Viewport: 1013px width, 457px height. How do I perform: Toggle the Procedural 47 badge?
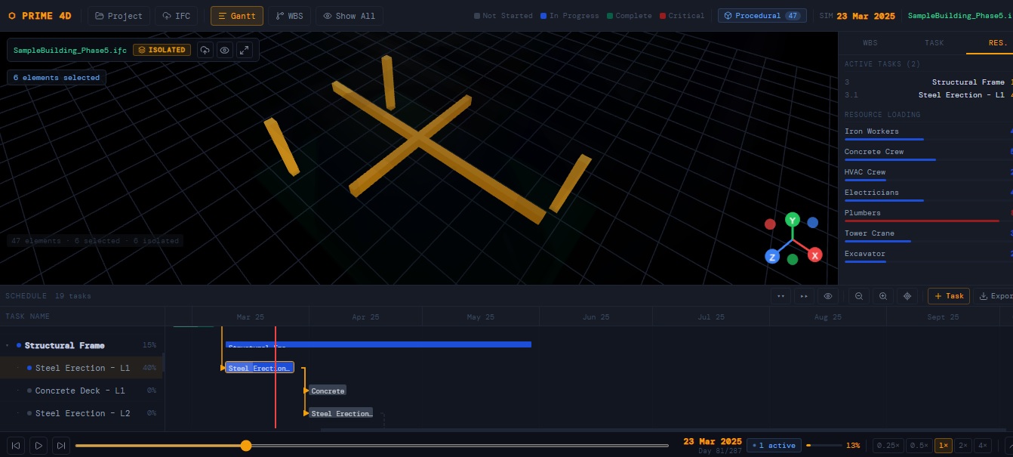coord(762,16)
